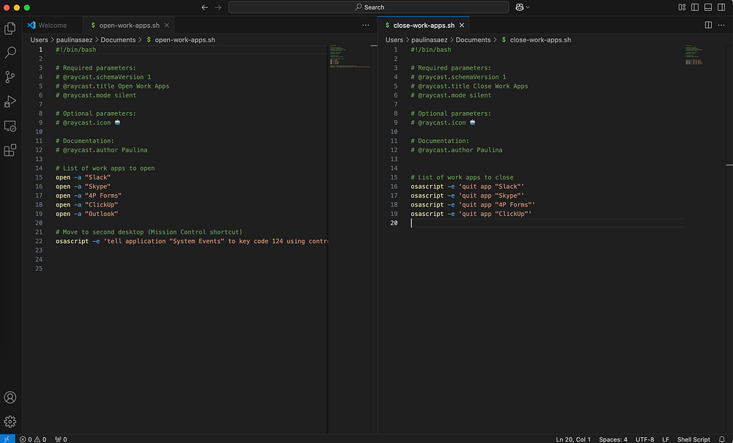Open the Source Control view
The height and width of the screenshot is (443, 733).
click(10, 77)
